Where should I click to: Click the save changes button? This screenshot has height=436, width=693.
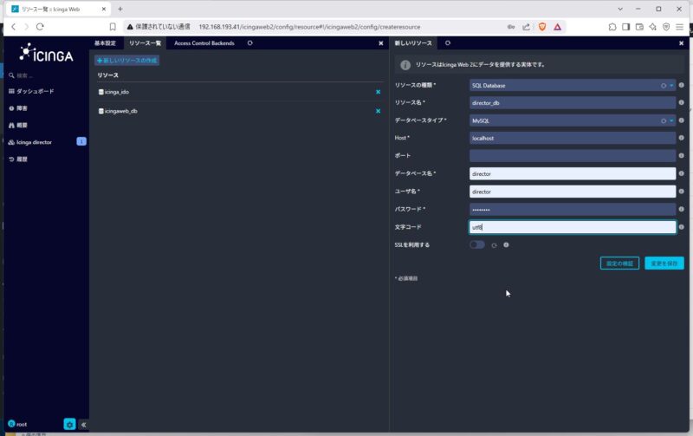pos(664,264)
